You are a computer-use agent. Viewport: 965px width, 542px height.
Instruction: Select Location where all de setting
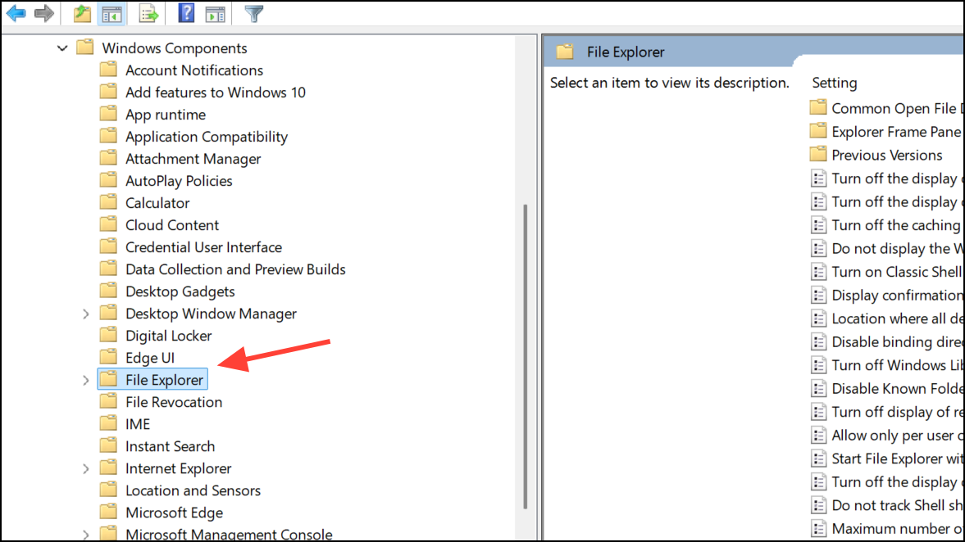(x=897, y=318)
